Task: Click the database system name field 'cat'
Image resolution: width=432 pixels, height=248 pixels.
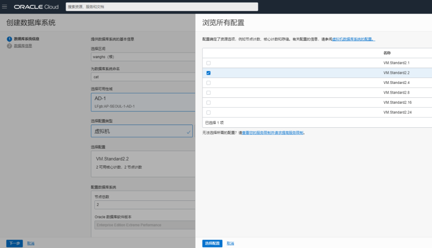Action: (x=143, y=77)
